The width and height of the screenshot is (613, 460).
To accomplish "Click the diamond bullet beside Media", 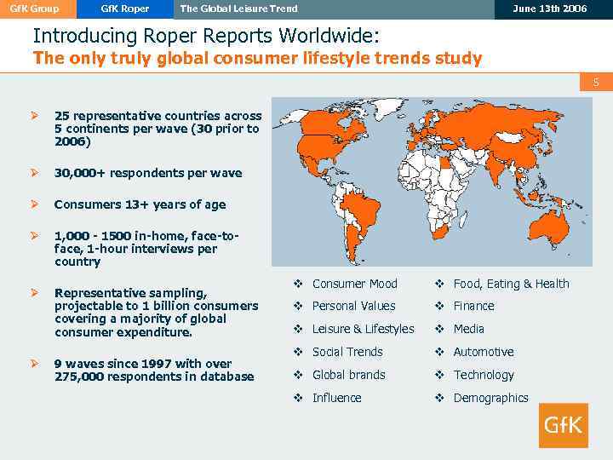I will click(440, 329).
